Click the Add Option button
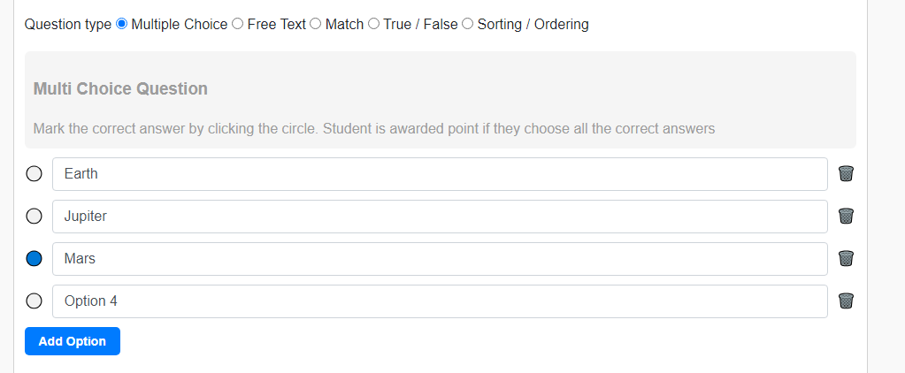 (x=73, y=341)
